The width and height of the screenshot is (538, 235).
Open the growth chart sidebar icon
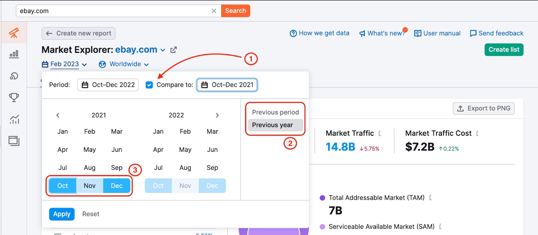[x=14, y=119]
